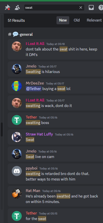Image resolution: width=103 pixels, height=223 pixels.
Task: Jump to Jmelo's Swatting is hilarious message
Action: point(55,69)
